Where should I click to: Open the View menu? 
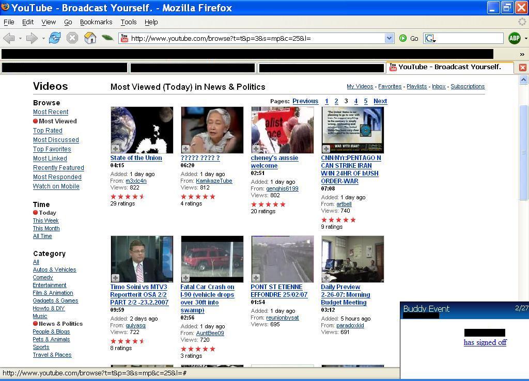pyautogui.click(x=49, y=22)
